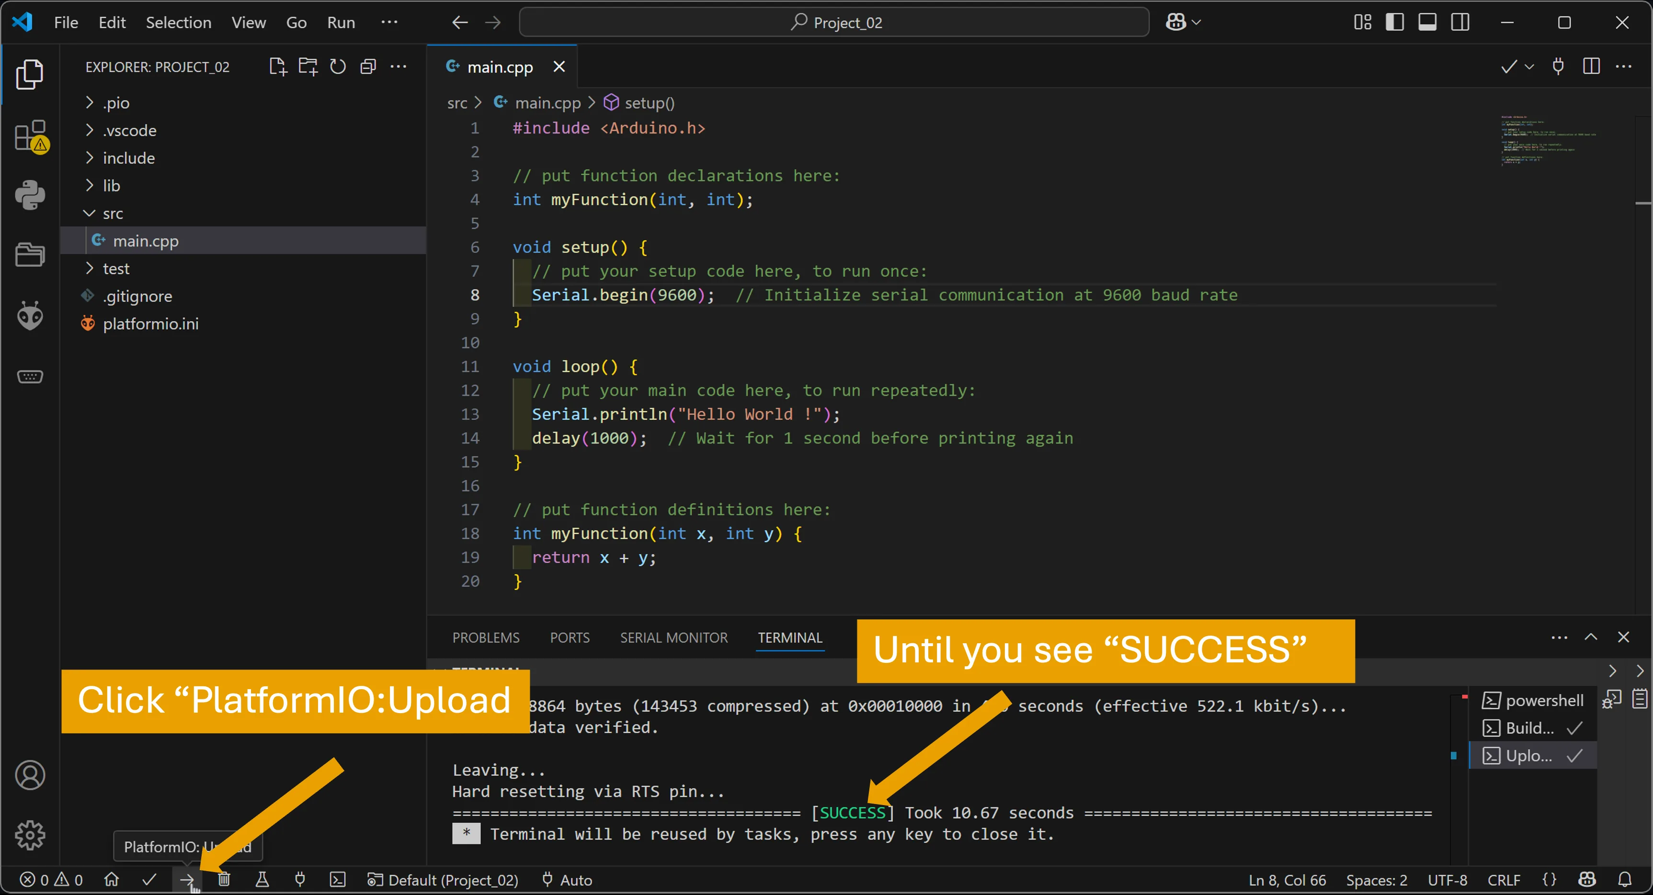Screen dimensions: 1653x895
Task: Open the Extensions view with warning badge
Action: (31, 136)
